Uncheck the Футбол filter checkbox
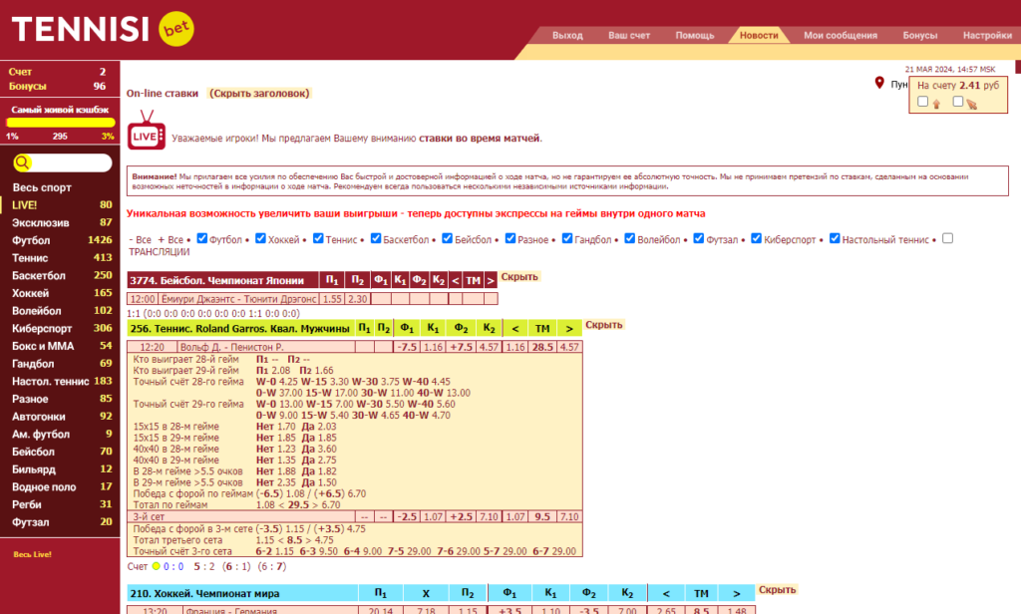 (x=201, y=238)
